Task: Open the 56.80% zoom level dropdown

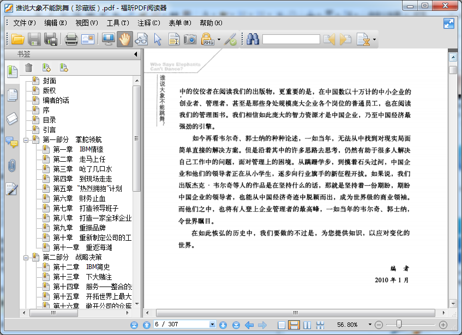Action: [370, 325]
